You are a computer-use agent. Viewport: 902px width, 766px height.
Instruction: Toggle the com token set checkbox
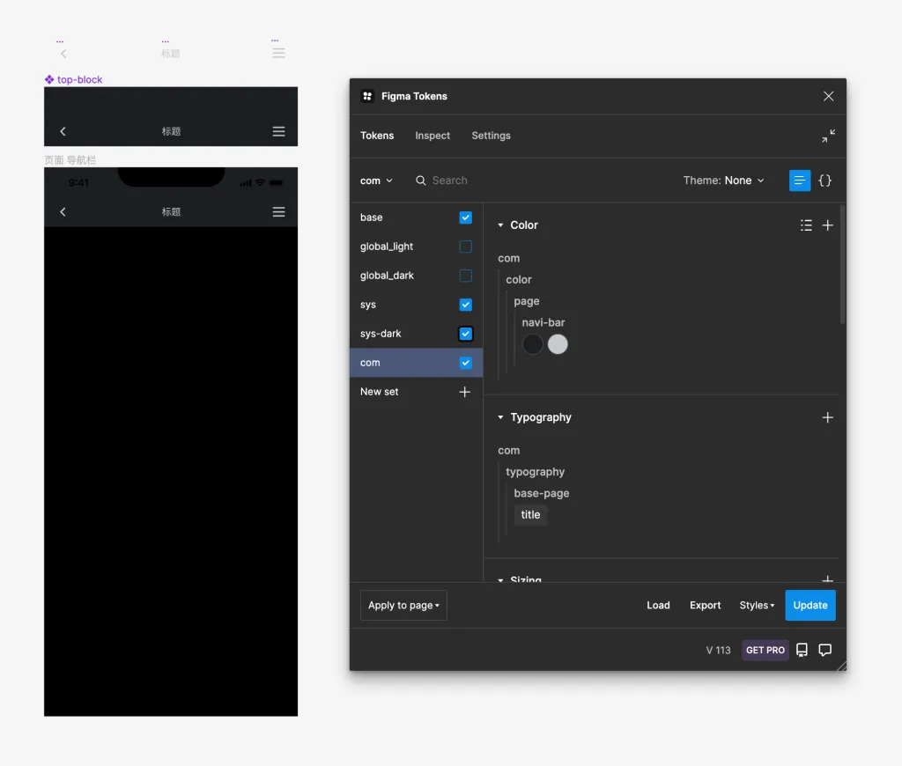coord(465,363)
